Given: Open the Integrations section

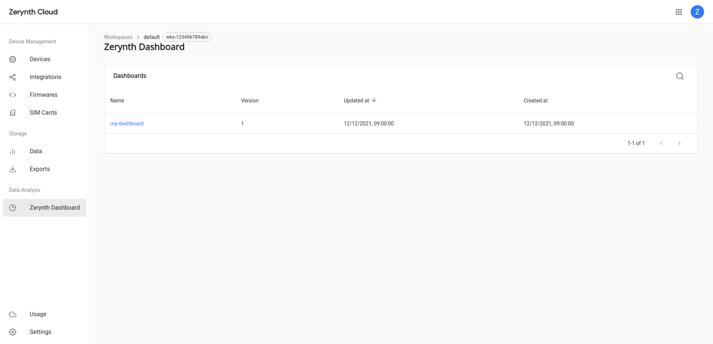Looking at the screenshot, I should [x=45, y=77].
